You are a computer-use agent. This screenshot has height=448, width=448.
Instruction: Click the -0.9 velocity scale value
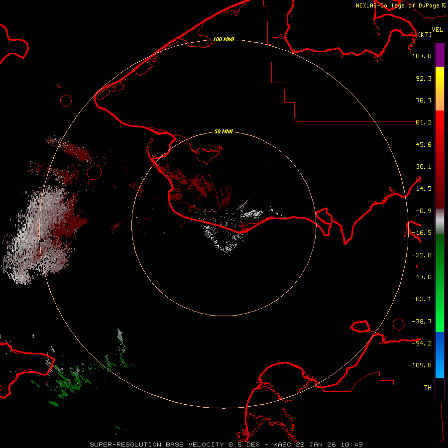pyautogui.click(x=424, y=211)
